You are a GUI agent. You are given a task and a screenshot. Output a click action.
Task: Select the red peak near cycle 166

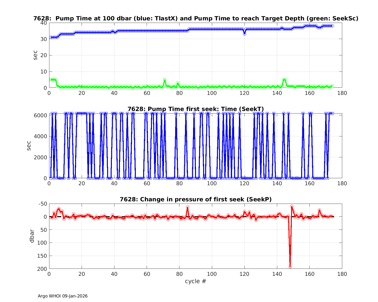click(x=319, y=210)
